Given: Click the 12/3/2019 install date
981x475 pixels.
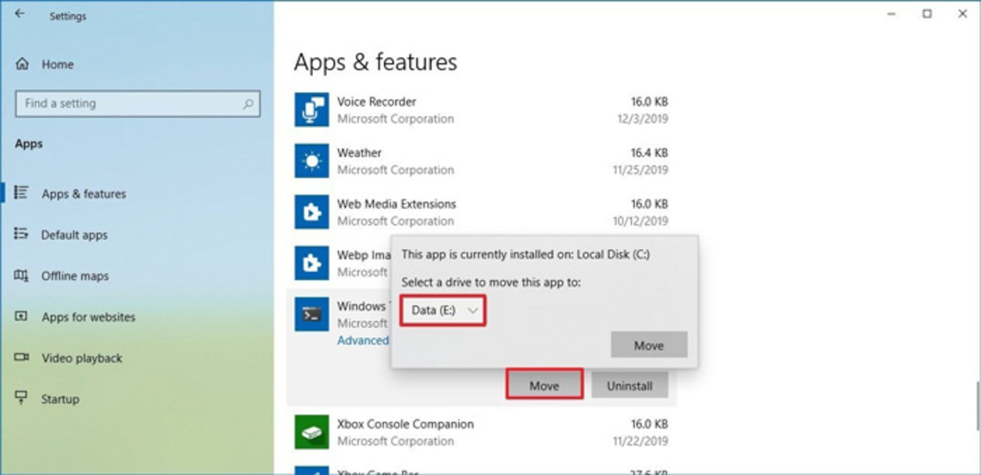Looking at the screenshot, I should [642, 119].
